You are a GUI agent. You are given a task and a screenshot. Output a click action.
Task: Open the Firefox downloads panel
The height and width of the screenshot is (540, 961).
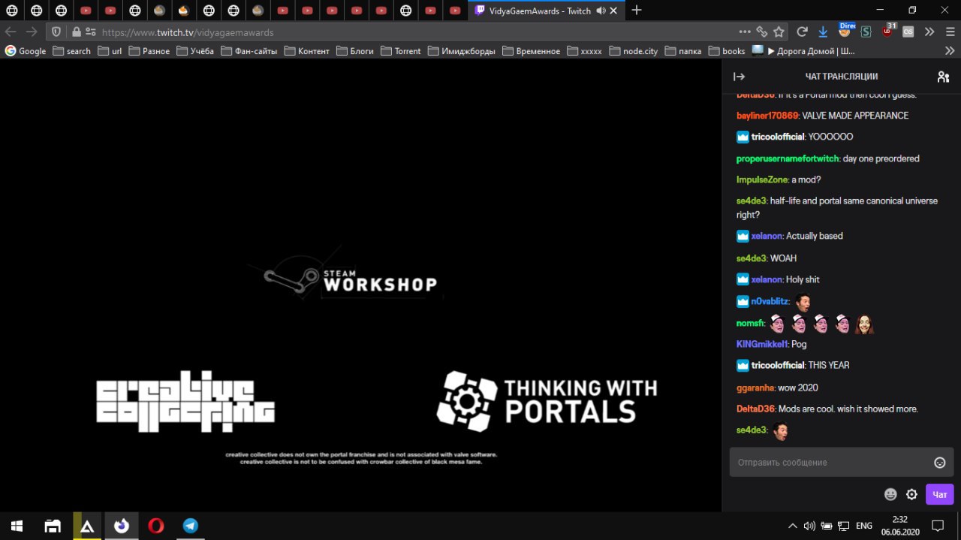click(823, 32)
